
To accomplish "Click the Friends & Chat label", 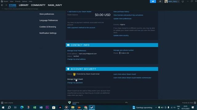I will [x=187, y=103].
